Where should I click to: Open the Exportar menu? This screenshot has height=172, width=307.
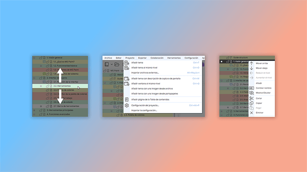[142, 58]
